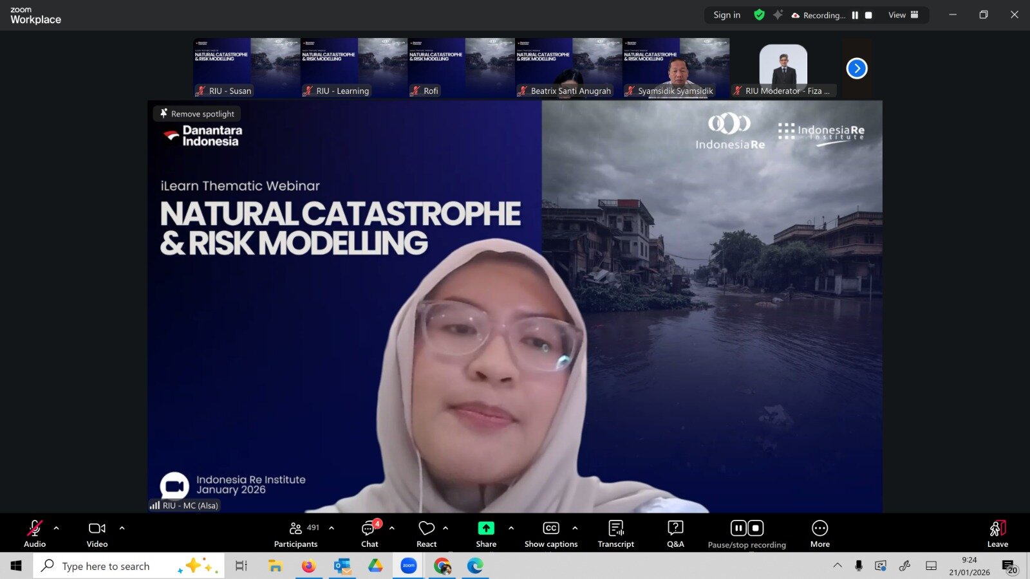Viewport: 1030px width, 579px height.
Task: Click Remove spotlight button
Action: [x=197, y=114]
